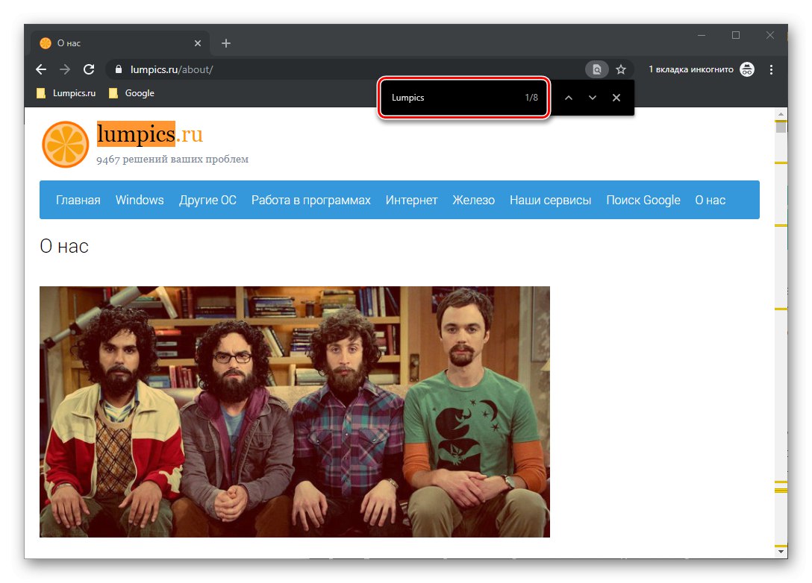Click the page scrollbar down arrow

pos(781,552)
